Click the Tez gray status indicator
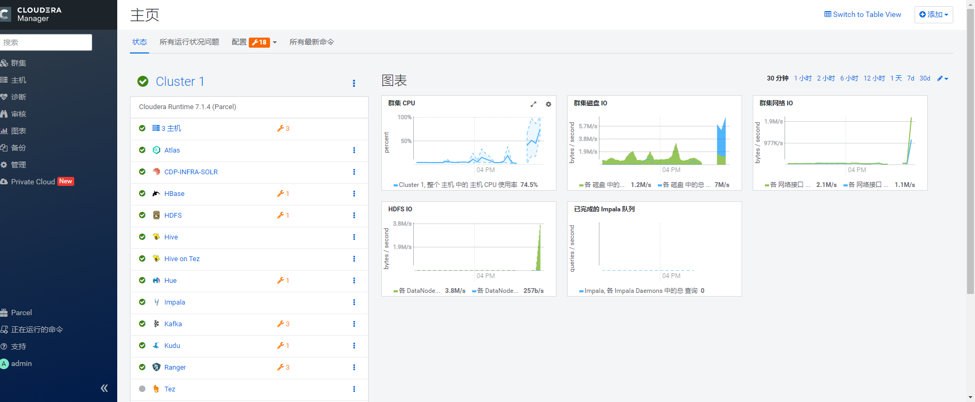 click(x=142, y=389)
